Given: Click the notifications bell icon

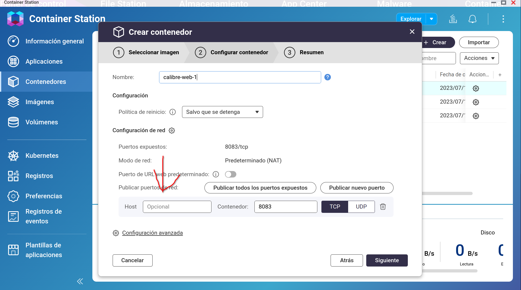Looking at the screenshot, I should tap(472, 19).
